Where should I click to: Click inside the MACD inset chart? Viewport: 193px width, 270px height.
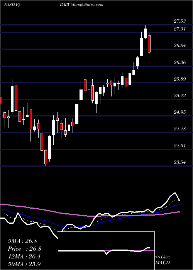(106, 251)
